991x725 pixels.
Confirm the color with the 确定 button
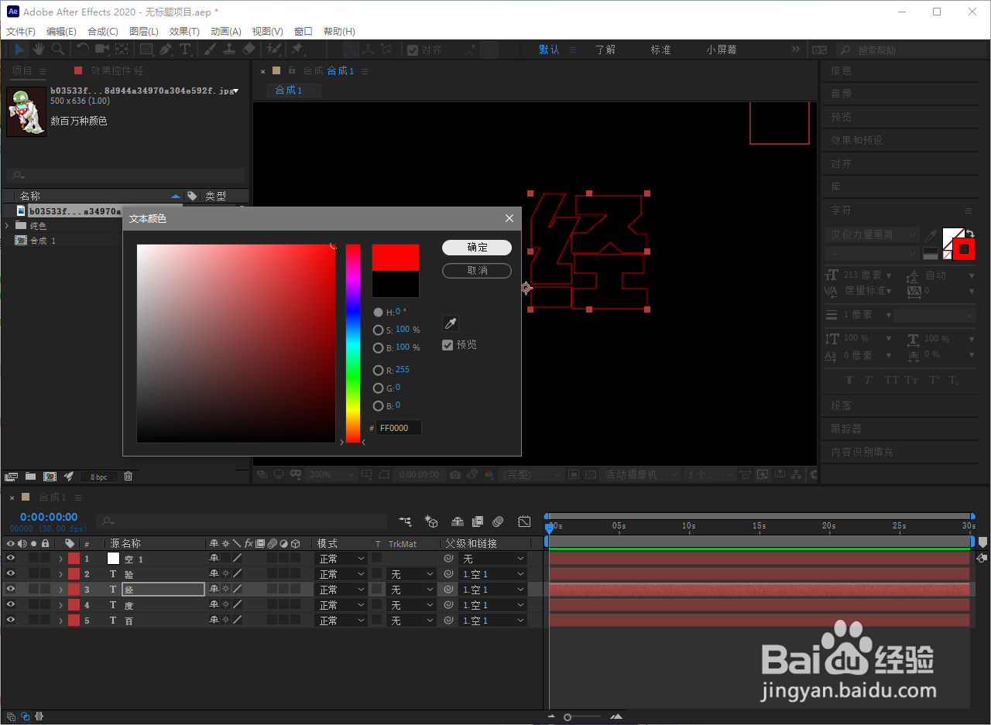point(477,248)
